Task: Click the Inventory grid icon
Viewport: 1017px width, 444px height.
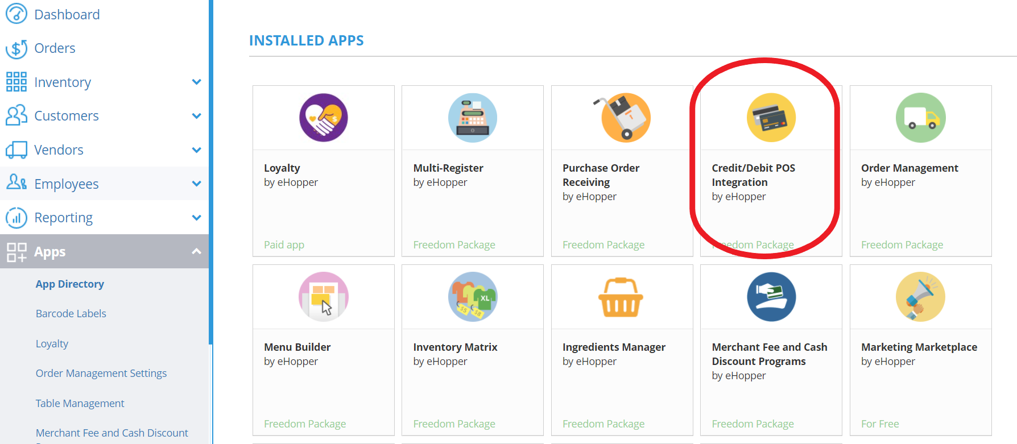Action: 16,82
